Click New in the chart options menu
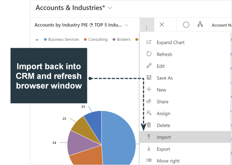The height and width of the screenshot is (165, 232). (x=161, y=90)
